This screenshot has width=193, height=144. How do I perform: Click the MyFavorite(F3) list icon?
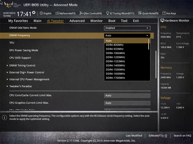[57, 13]
